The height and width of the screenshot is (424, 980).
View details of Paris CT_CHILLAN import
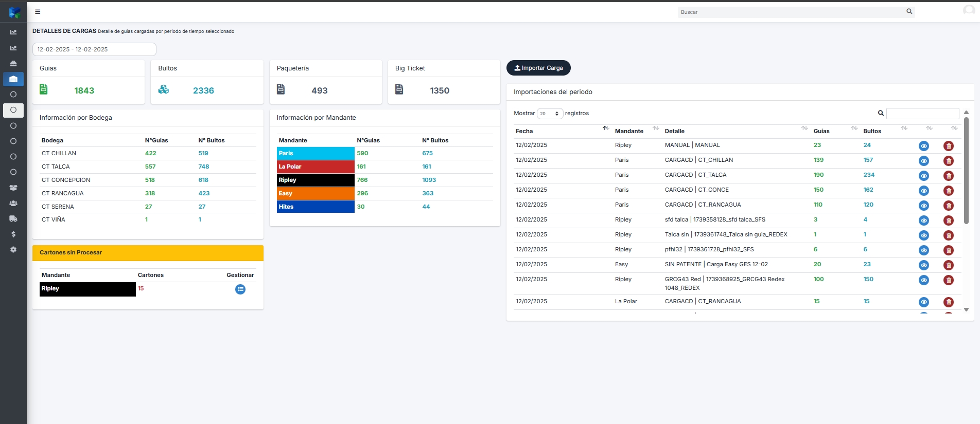[x=924, y=161]
